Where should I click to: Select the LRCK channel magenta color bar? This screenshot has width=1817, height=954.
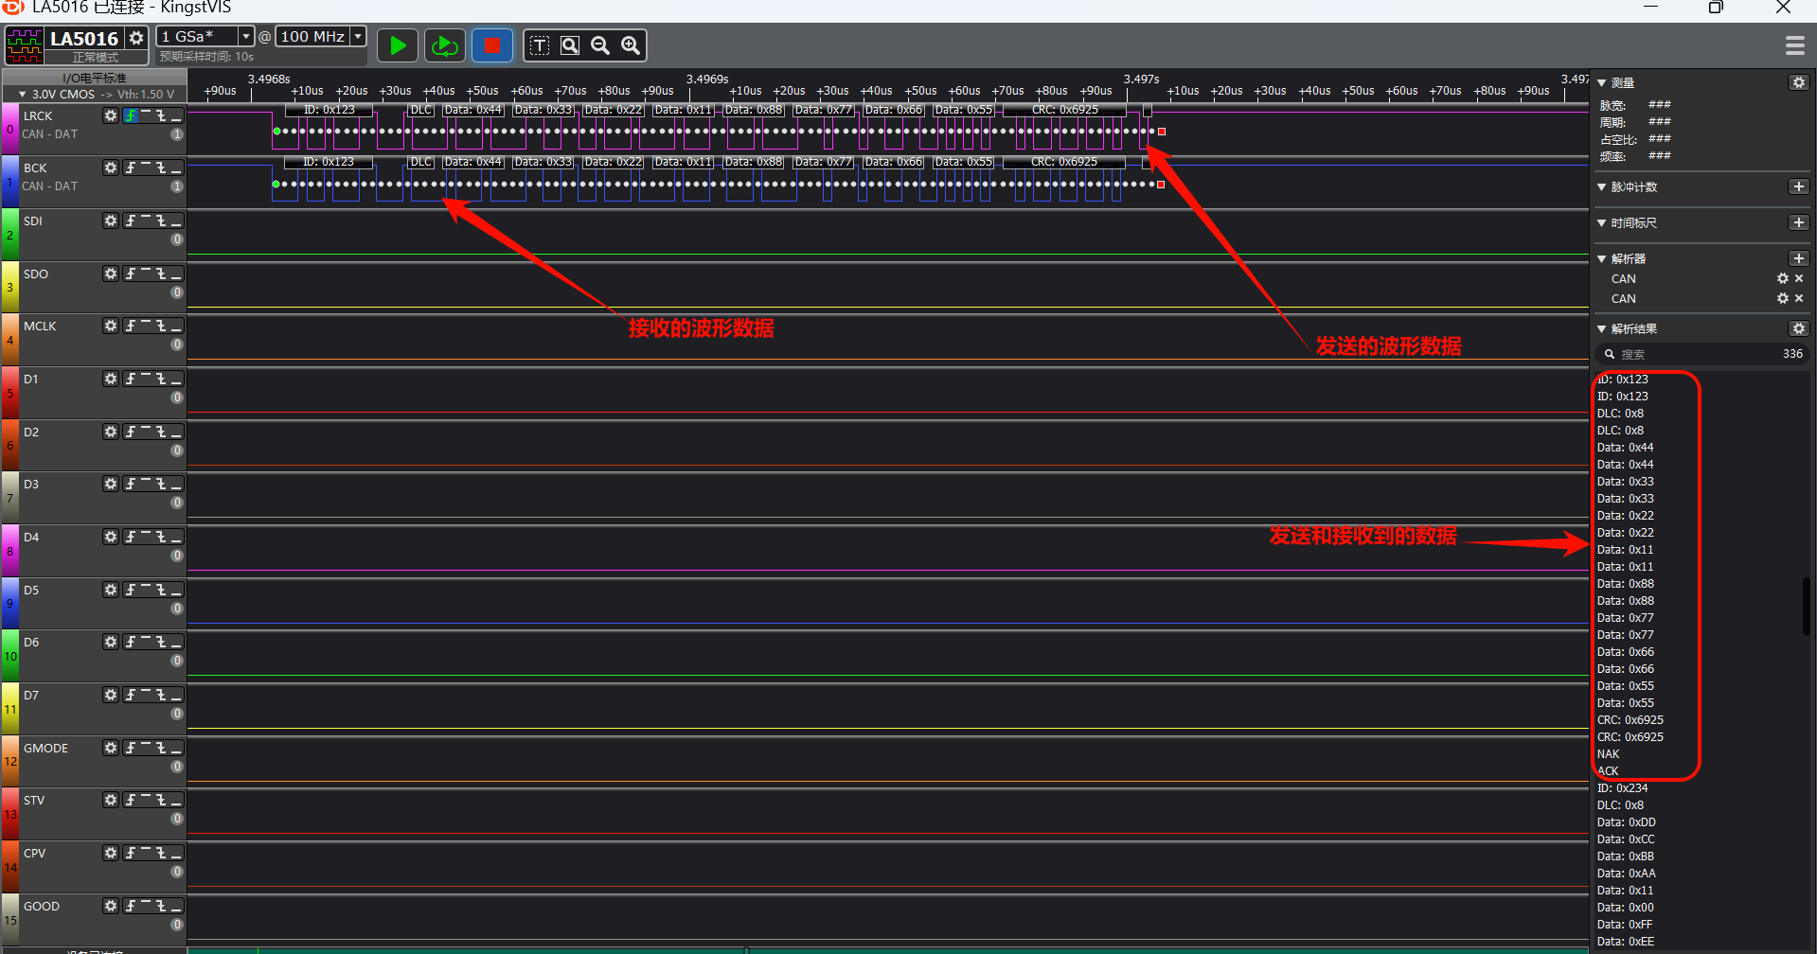(x=9, y=130)
